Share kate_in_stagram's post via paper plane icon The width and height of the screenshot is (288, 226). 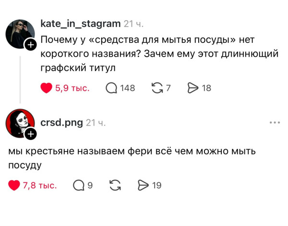tap(193, 88)
